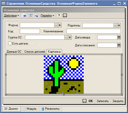This screenshot has width=128, height=113.
Task: Click the Дата списания date field
Action: 107,45
